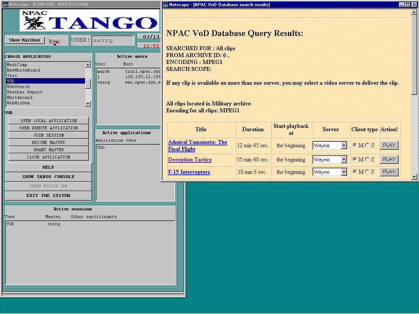The image size is (419, 314).
Task: Click application list scroll up arrow
Action: click(88, 65)
